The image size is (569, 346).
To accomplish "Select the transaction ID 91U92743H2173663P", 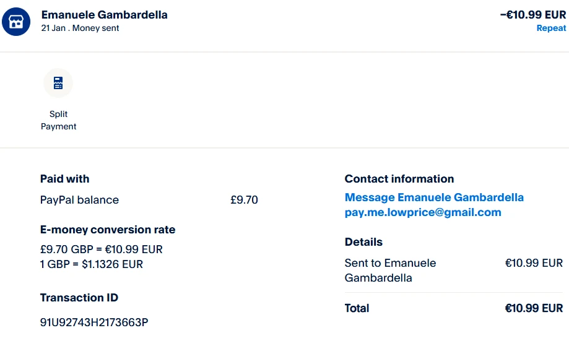I will (94, 322).
